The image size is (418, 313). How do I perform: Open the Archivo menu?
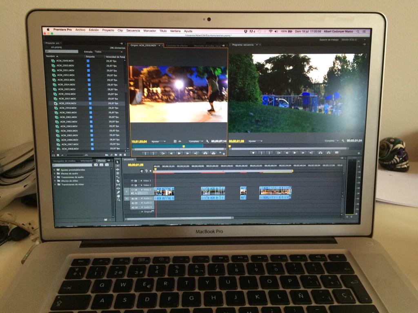(80, 30)
